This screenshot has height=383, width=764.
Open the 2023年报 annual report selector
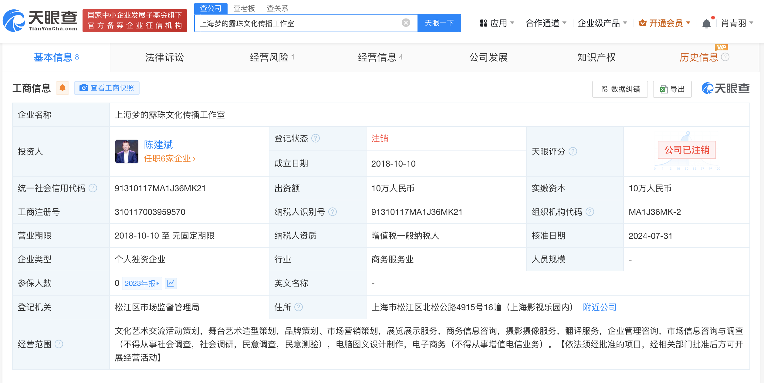pos(142,283)
